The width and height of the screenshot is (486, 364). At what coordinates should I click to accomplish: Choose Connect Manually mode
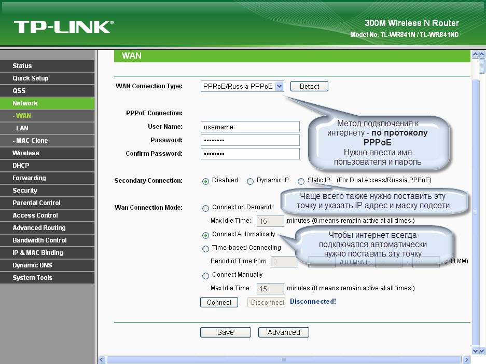point(206,276)
